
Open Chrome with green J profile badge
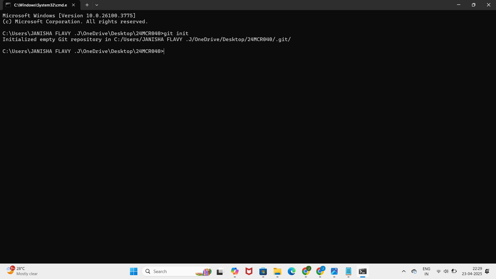click(306, 271)
